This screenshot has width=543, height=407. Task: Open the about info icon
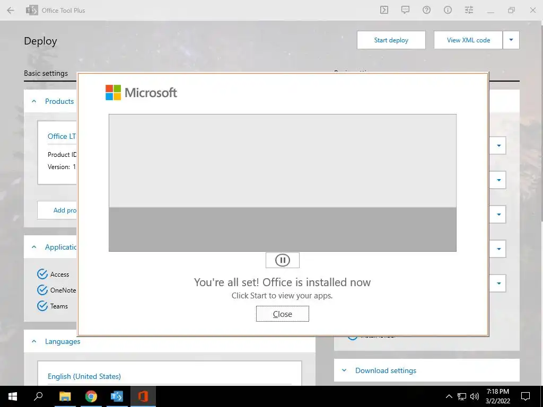tap(448, 10)
